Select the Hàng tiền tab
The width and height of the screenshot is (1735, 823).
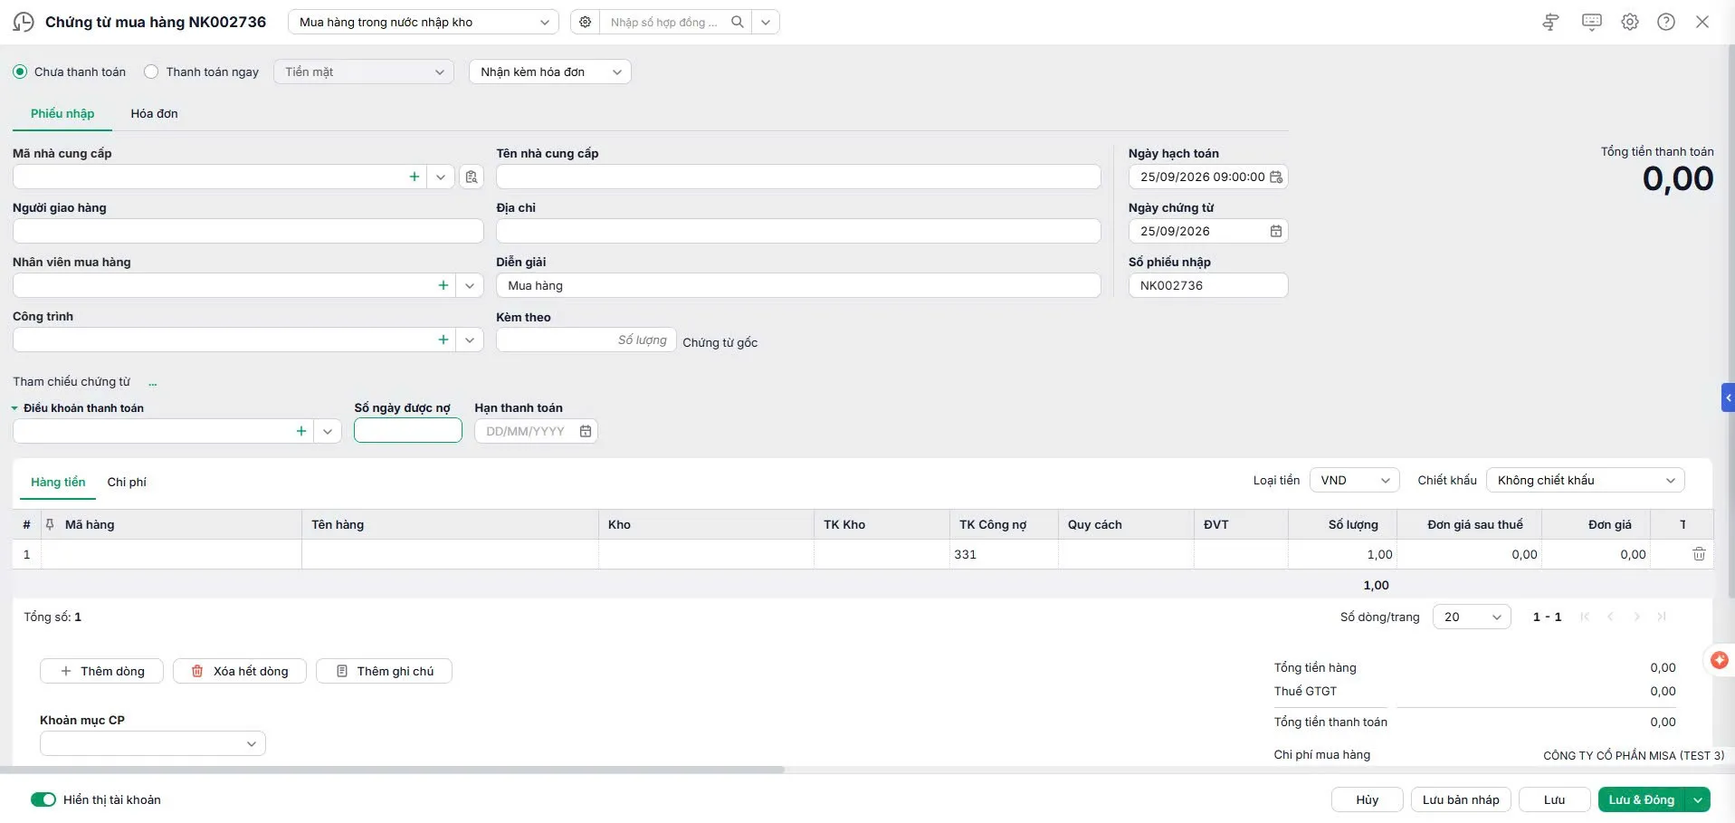[x=58, y=482]
